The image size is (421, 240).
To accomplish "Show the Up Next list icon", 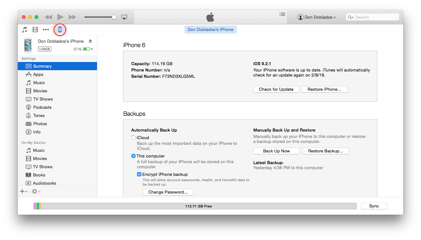I will coord(282,14).
